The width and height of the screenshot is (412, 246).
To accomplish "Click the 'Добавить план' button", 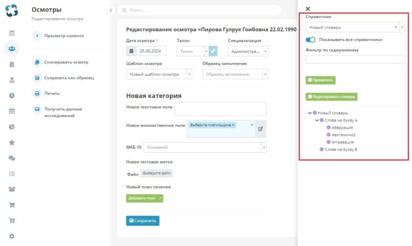I will tap(142, 198).
